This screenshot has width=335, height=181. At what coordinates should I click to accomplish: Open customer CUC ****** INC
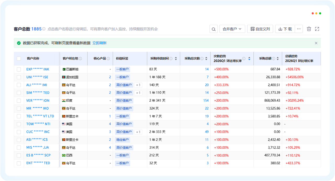(x=38, y=132)
